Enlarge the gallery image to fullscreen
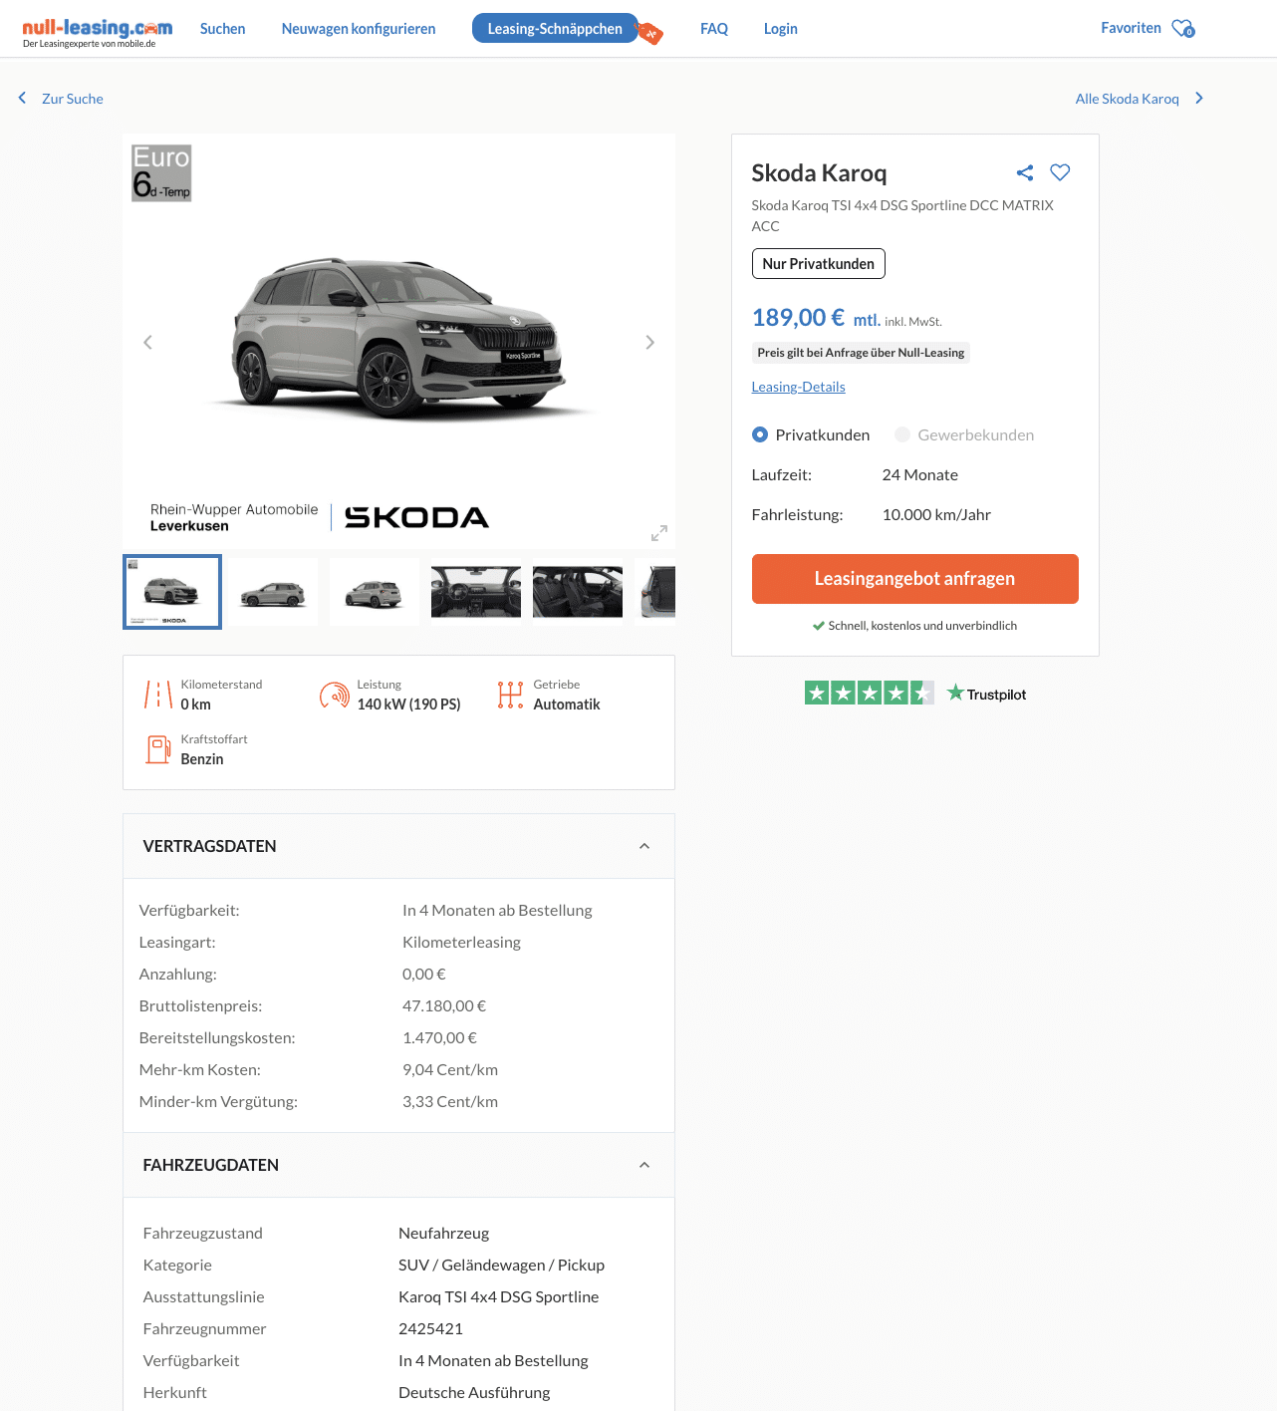Screen dimensions: 1277x1411 pyautogui.click(x=658, y=533)
